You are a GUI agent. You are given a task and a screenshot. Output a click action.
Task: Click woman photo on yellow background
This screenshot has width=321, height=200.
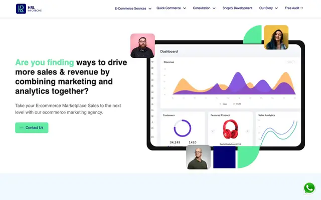[276, 37]
